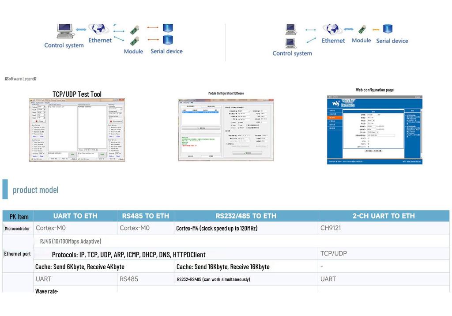Click the "Software Legend" label

[x=21, y=79]
